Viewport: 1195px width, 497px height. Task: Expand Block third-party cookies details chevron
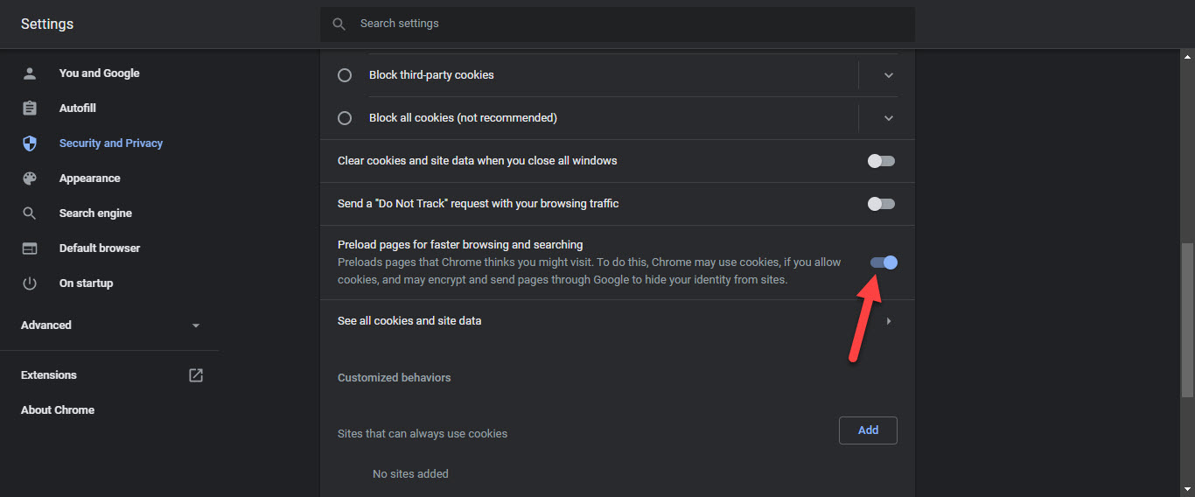pyautogui.click(x=889, y=75)
